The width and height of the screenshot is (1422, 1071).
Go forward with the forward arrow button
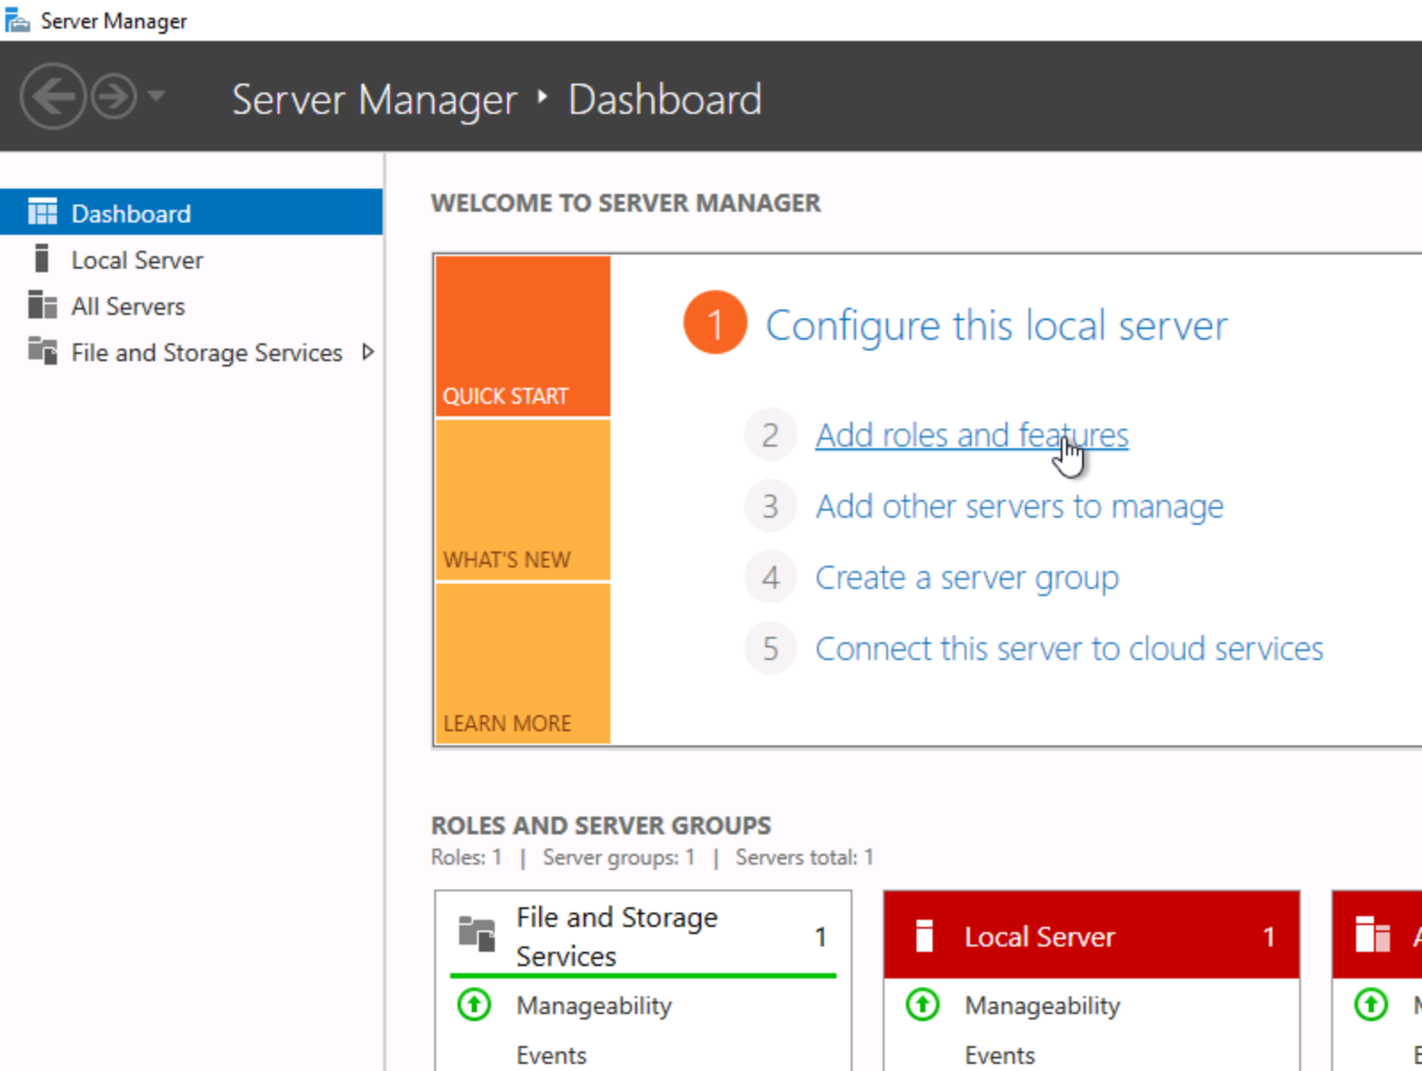click(x=115, y=96)
